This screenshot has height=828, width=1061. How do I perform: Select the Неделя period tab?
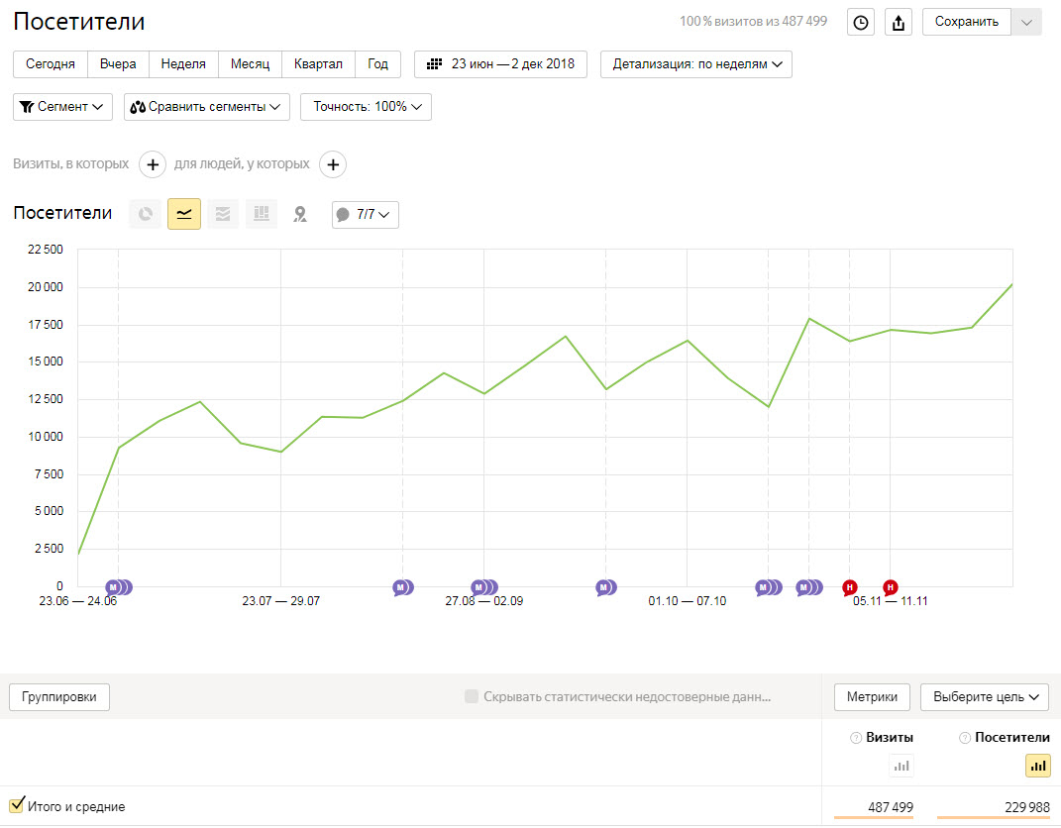coord(183,64)
